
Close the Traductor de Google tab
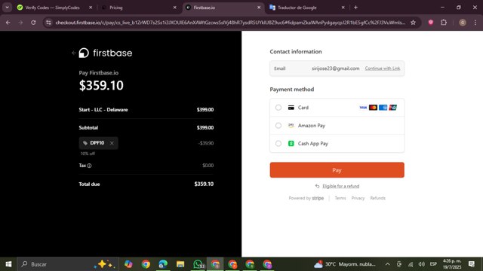[x=343, y=8]
